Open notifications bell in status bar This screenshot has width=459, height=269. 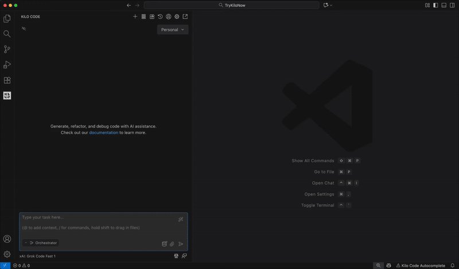pos(453,266)
